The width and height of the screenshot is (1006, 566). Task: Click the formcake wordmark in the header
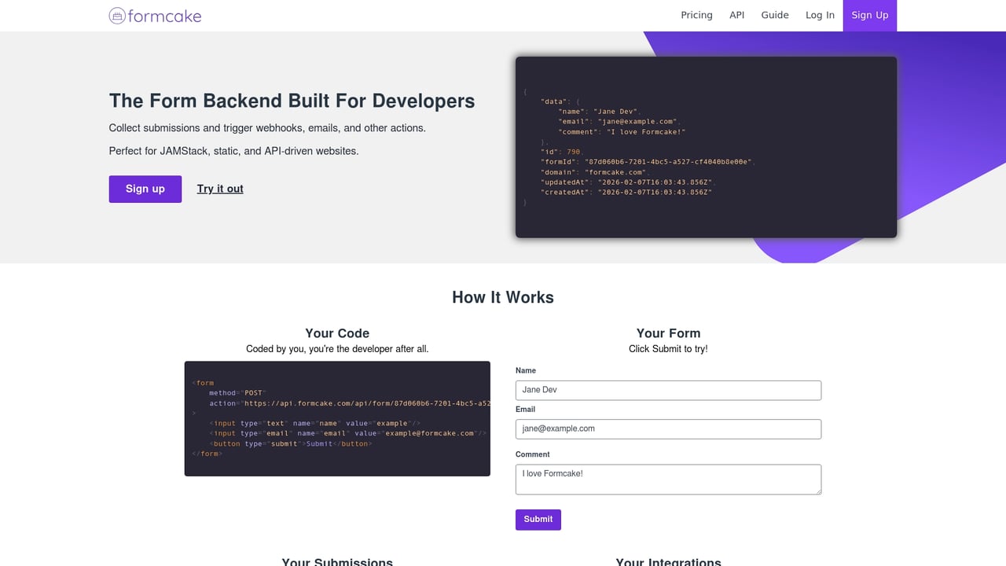(x=167, y=15)
